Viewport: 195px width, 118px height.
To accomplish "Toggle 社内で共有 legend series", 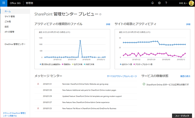I will [x=77, y=64].
